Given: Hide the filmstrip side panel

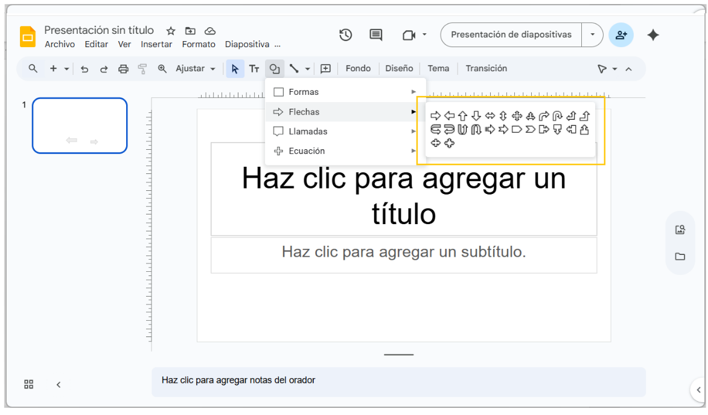Looking at the screenshot, I should [59, 385].
